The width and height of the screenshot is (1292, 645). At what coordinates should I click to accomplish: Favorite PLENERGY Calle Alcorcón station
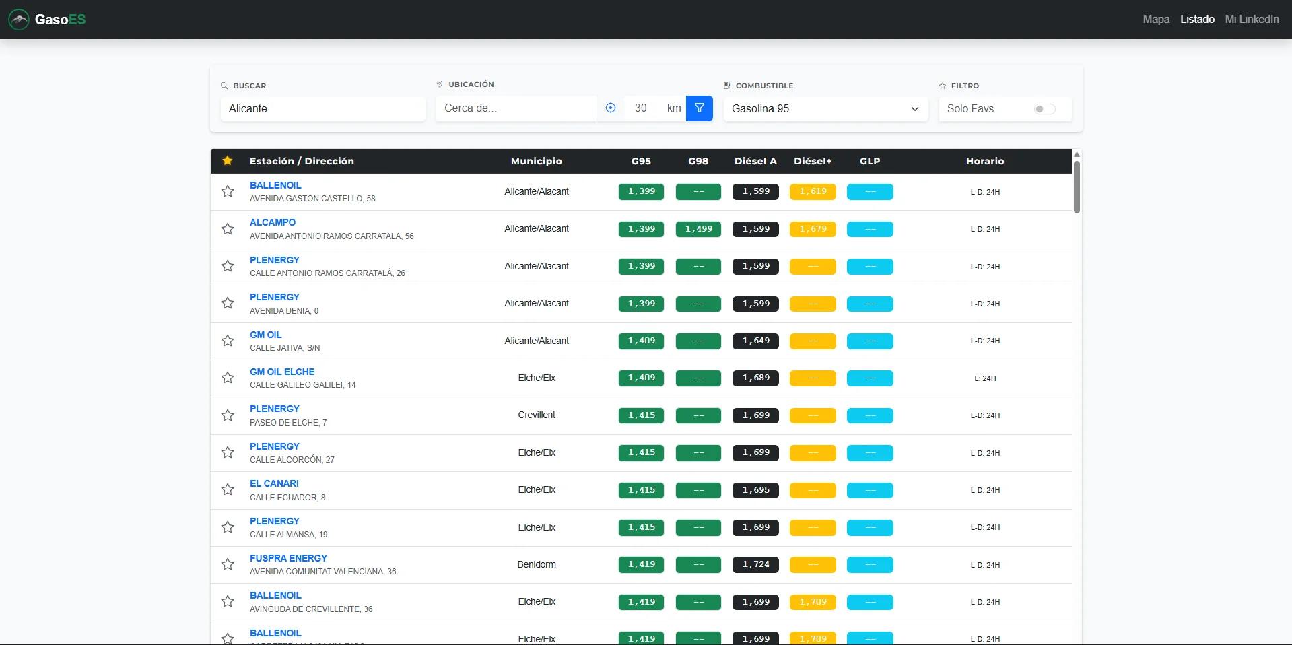tap(228, 452)
